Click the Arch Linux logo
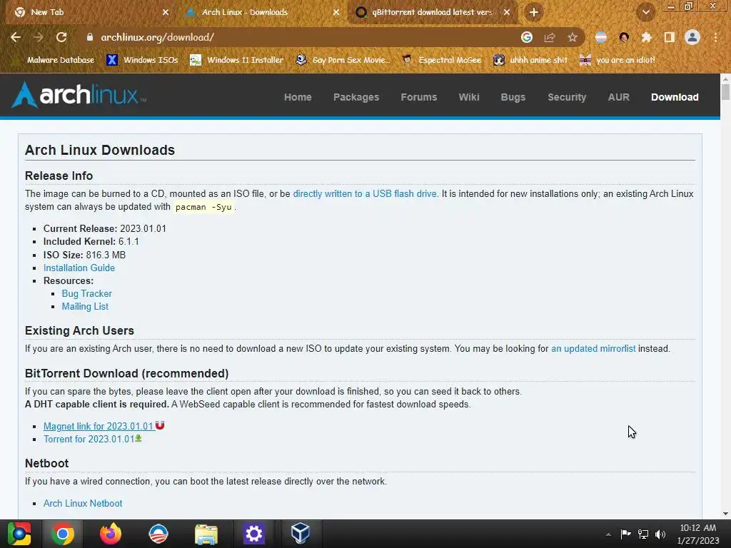Image resolution: width=731 pixels, height=548 pixels. [79, 95]
